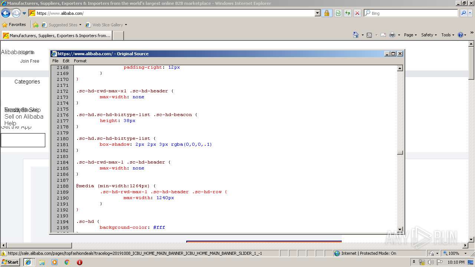Click the browser horizontal scrollbar thumb

pos(39,245)
